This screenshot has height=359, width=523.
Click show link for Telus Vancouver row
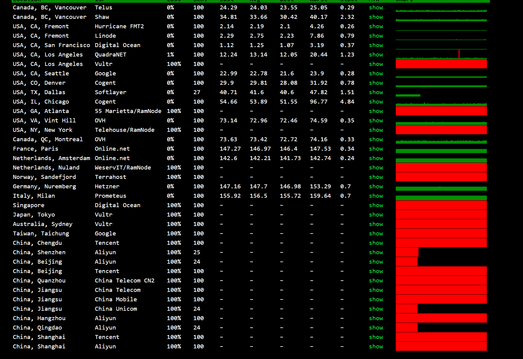[x=376, y=8]
